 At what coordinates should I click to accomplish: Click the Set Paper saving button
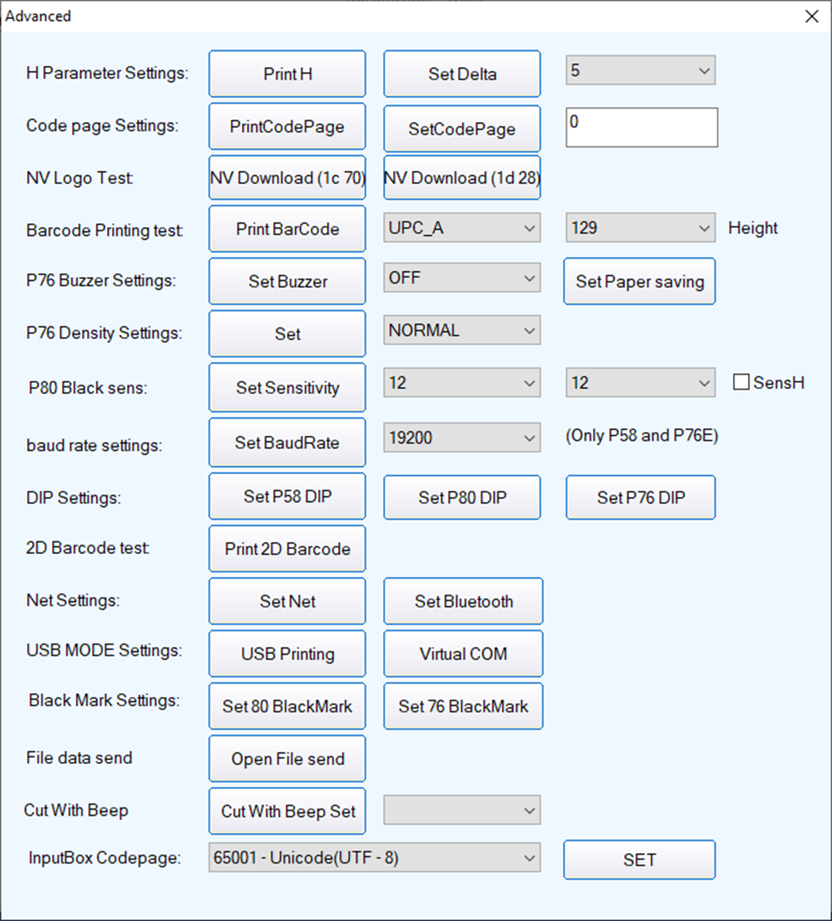(639, 281)
